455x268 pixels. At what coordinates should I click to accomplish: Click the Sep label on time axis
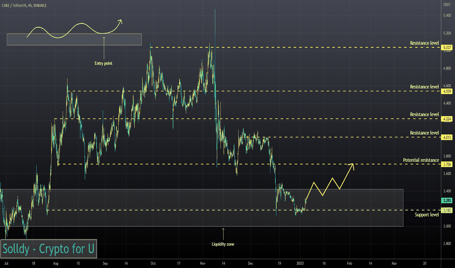(105, 263)
